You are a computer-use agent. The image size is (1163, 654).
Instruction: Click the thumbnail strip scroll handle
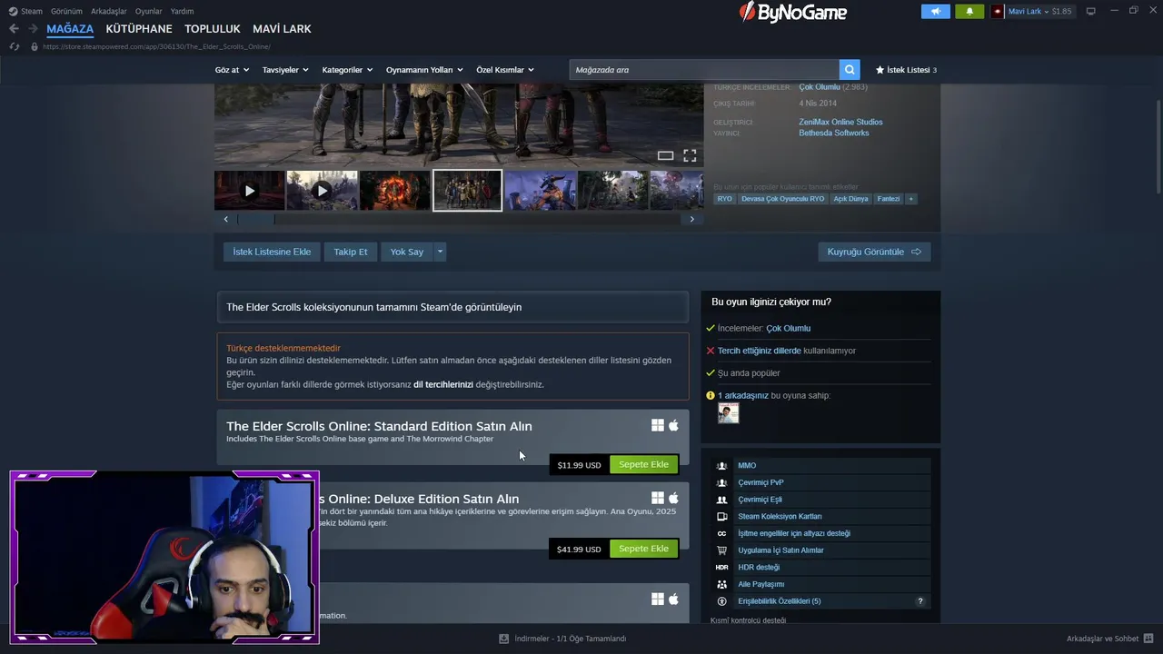pyautogui.click(x=256, y=219)
